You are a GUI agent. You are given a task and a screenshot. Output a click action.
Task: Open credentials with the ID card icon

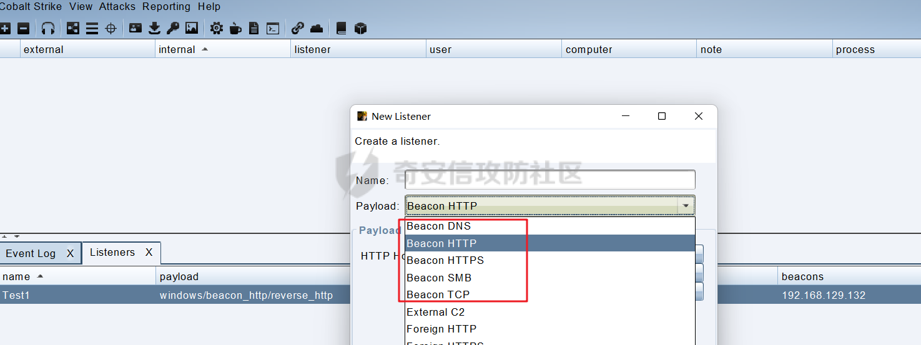tap(135, 28)
